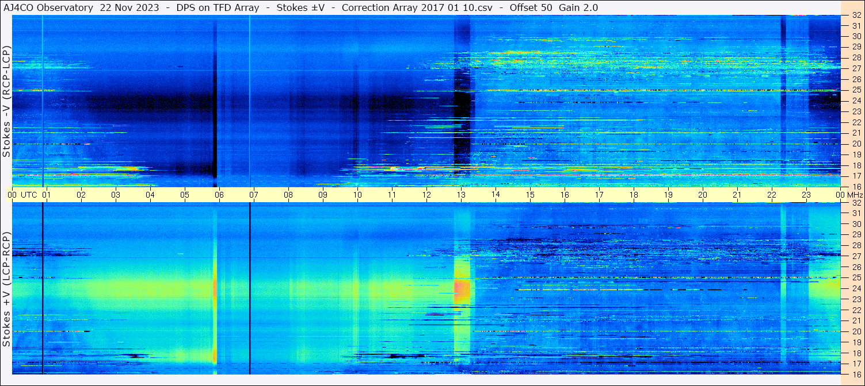This screenshot has width=865, height=386.
Task: Click the 29 MHz tick of Stokes +V panel
Action: click(856, 234)
